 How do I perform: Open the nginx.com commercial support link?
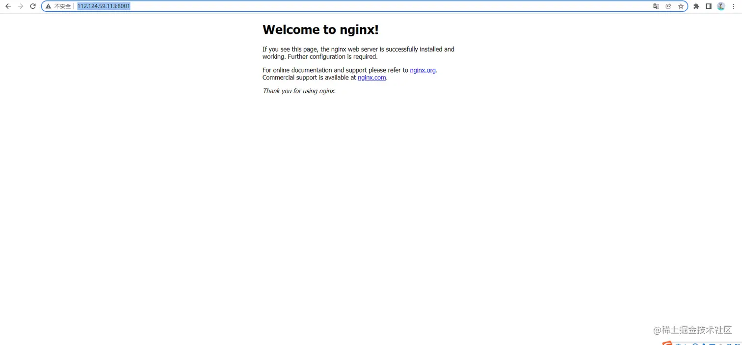[372, 78]
